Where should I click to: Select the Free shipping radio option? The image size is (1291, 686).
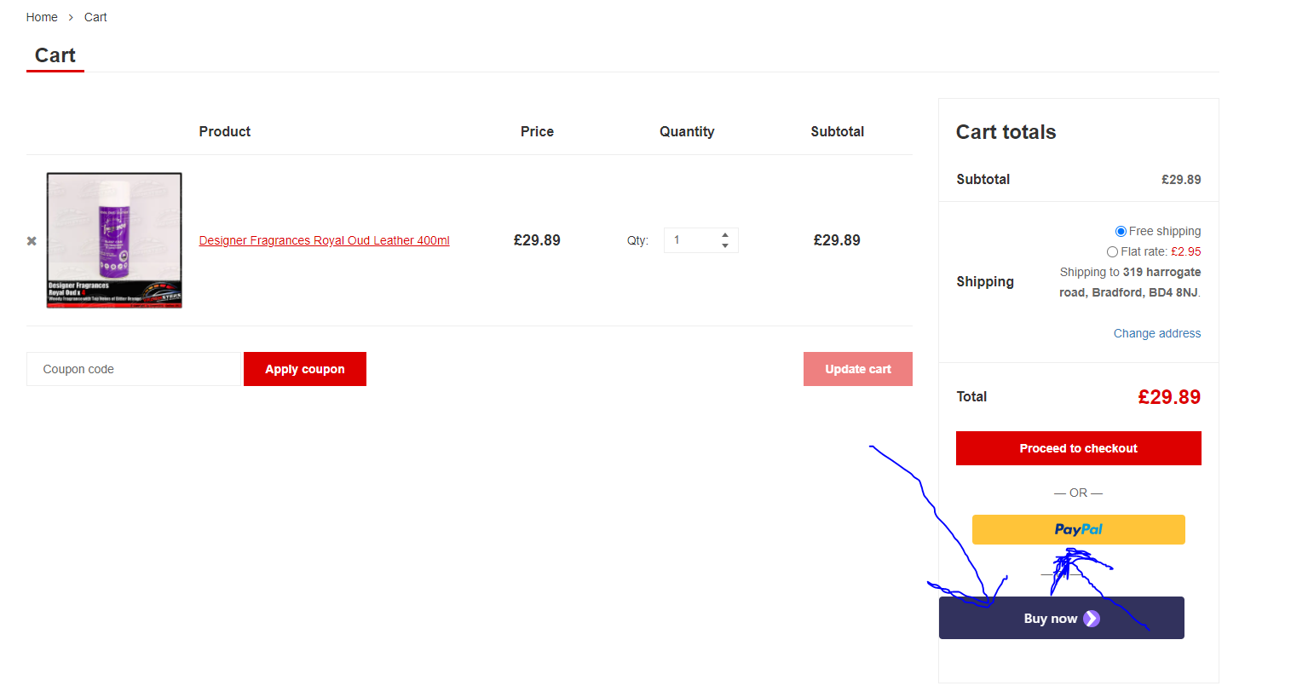1121,231
